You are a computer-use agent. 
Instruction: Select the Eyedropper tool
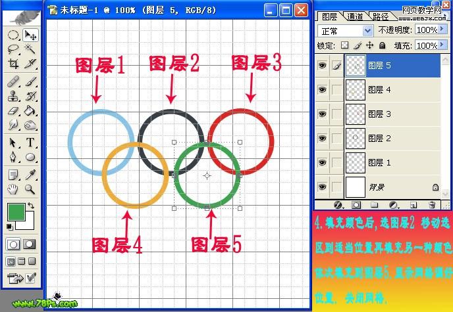30,175
